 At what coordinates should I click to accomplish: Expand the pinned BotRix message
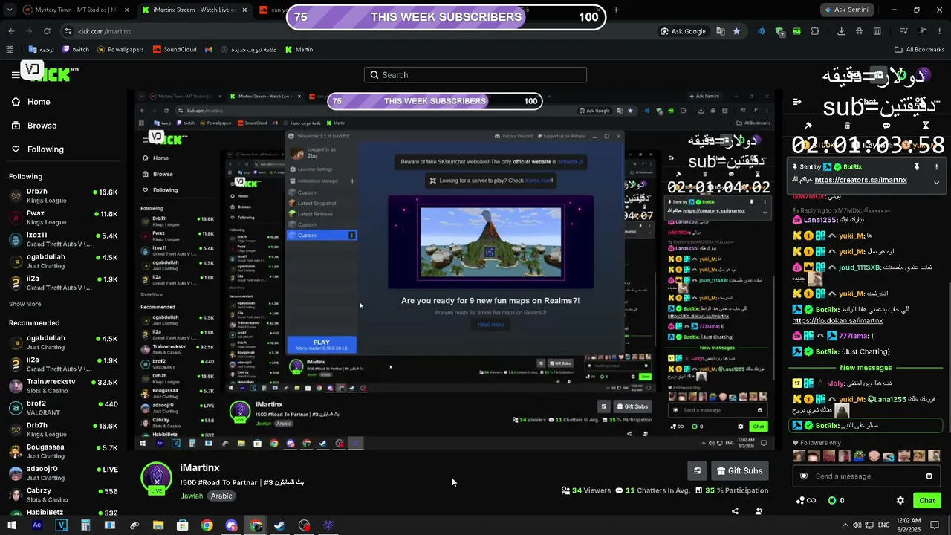click(936, 182)
